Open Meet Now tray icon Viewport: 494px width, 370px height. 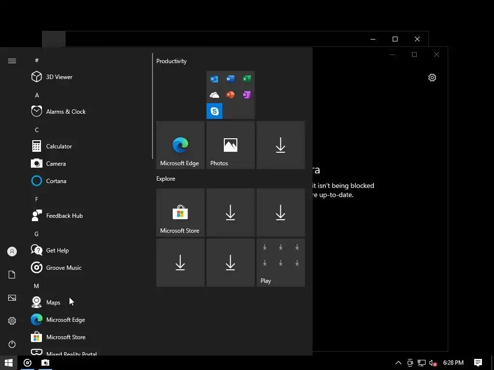pyautogui.click(x=410, y=363)
